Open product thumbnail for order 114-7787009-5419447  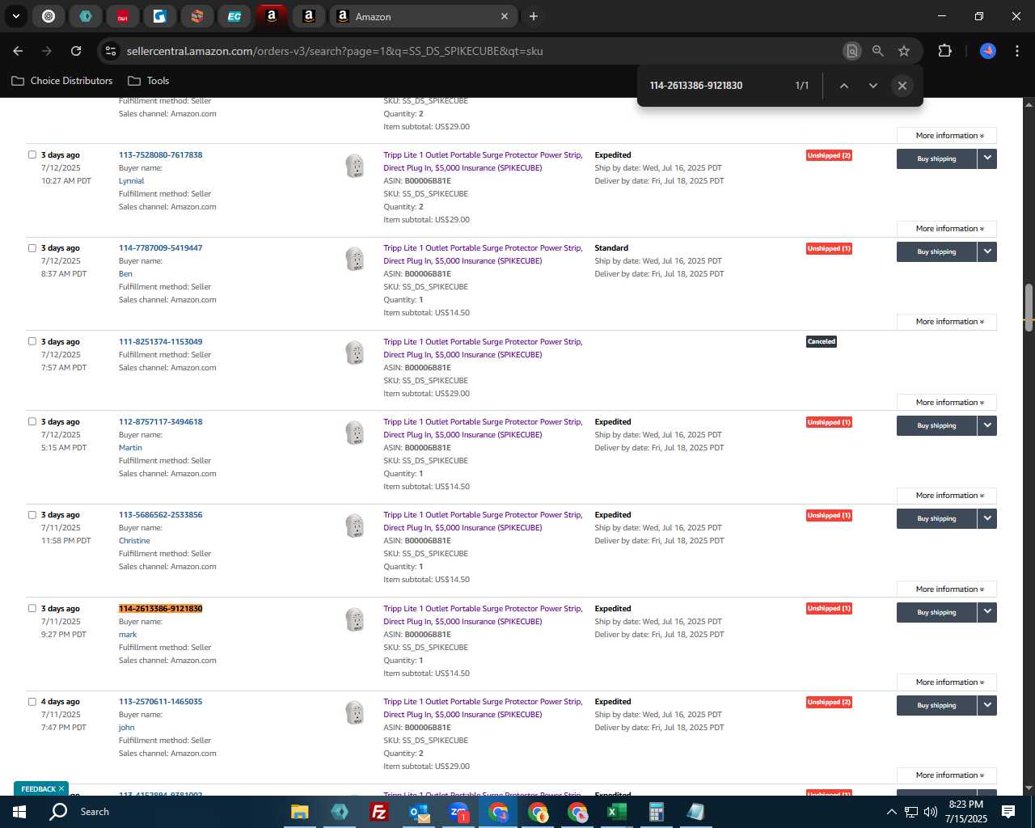tap(354, 259)
